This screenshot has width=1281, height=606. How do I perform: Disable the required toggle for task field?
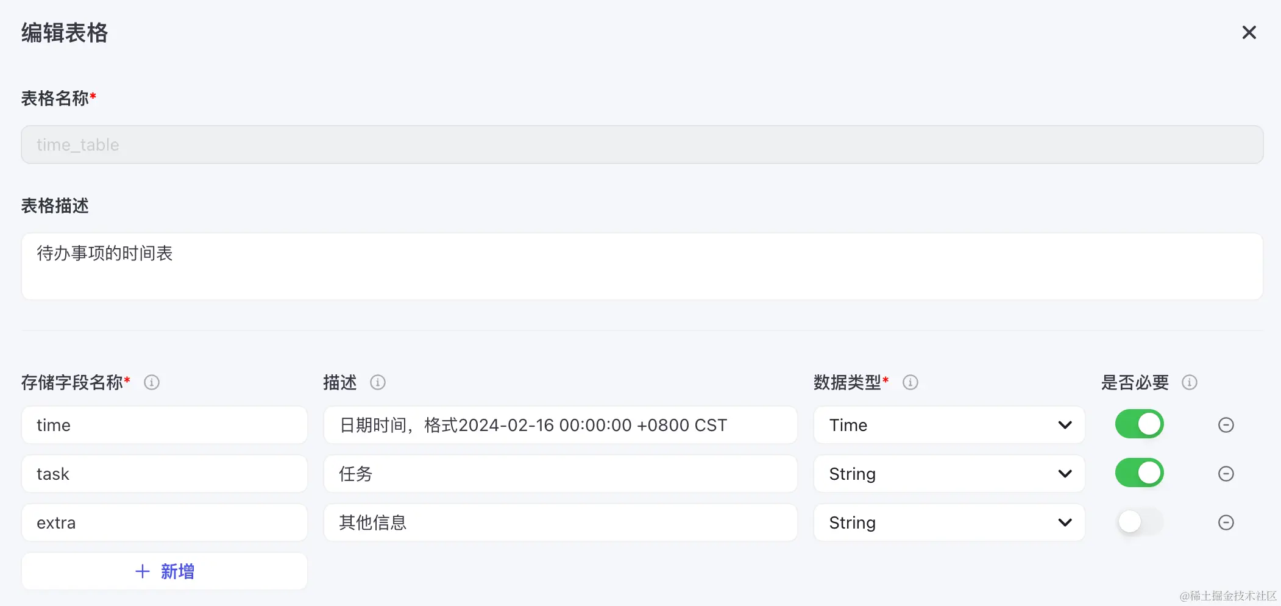(x=1140, y=473)
